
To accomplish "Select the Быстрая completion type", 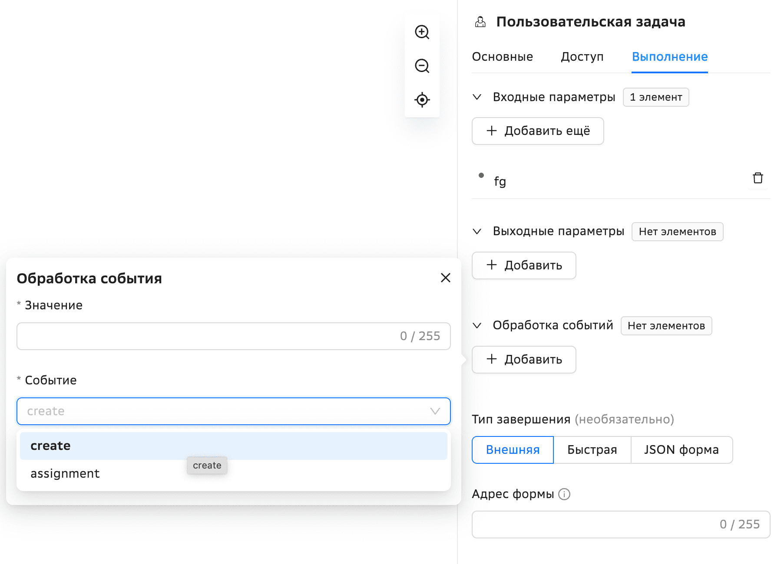I will [x=592, y=450].
